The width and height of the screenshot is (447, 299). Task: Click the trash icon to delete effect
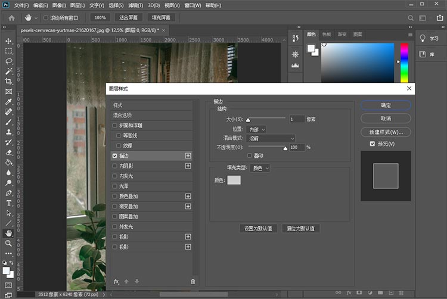[x=193, y=281]
